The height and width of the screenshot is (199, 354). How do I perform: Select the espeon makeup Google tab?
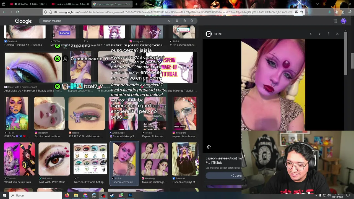pos(112,4)
